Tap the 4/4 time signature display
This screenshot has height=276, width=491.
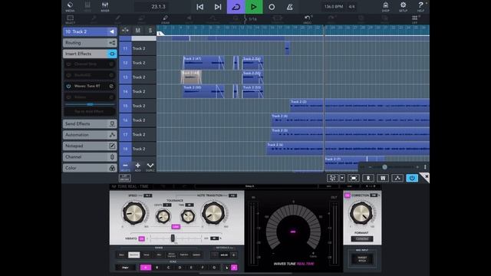tap(351, 7)
